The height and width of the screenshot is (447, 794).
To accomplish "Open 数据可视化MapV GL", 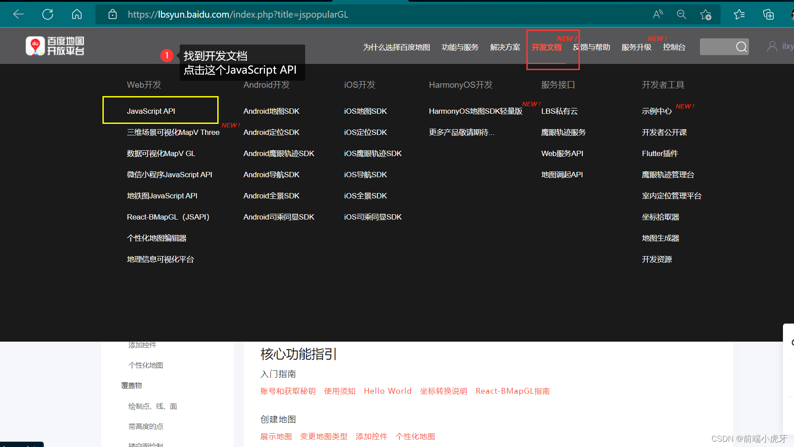I will (x=161, y=153).
